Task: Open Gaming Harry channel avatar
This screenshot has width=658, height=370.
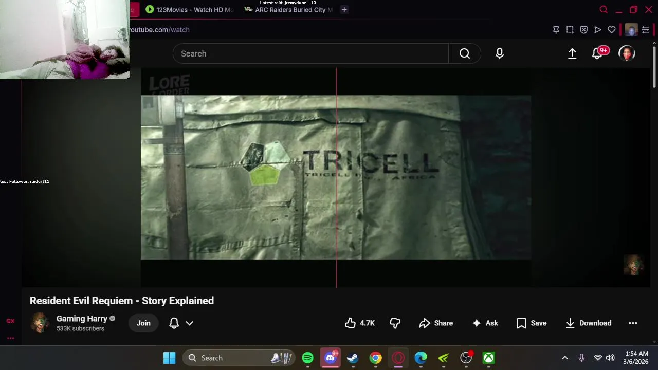Action: tap(40, 323)
